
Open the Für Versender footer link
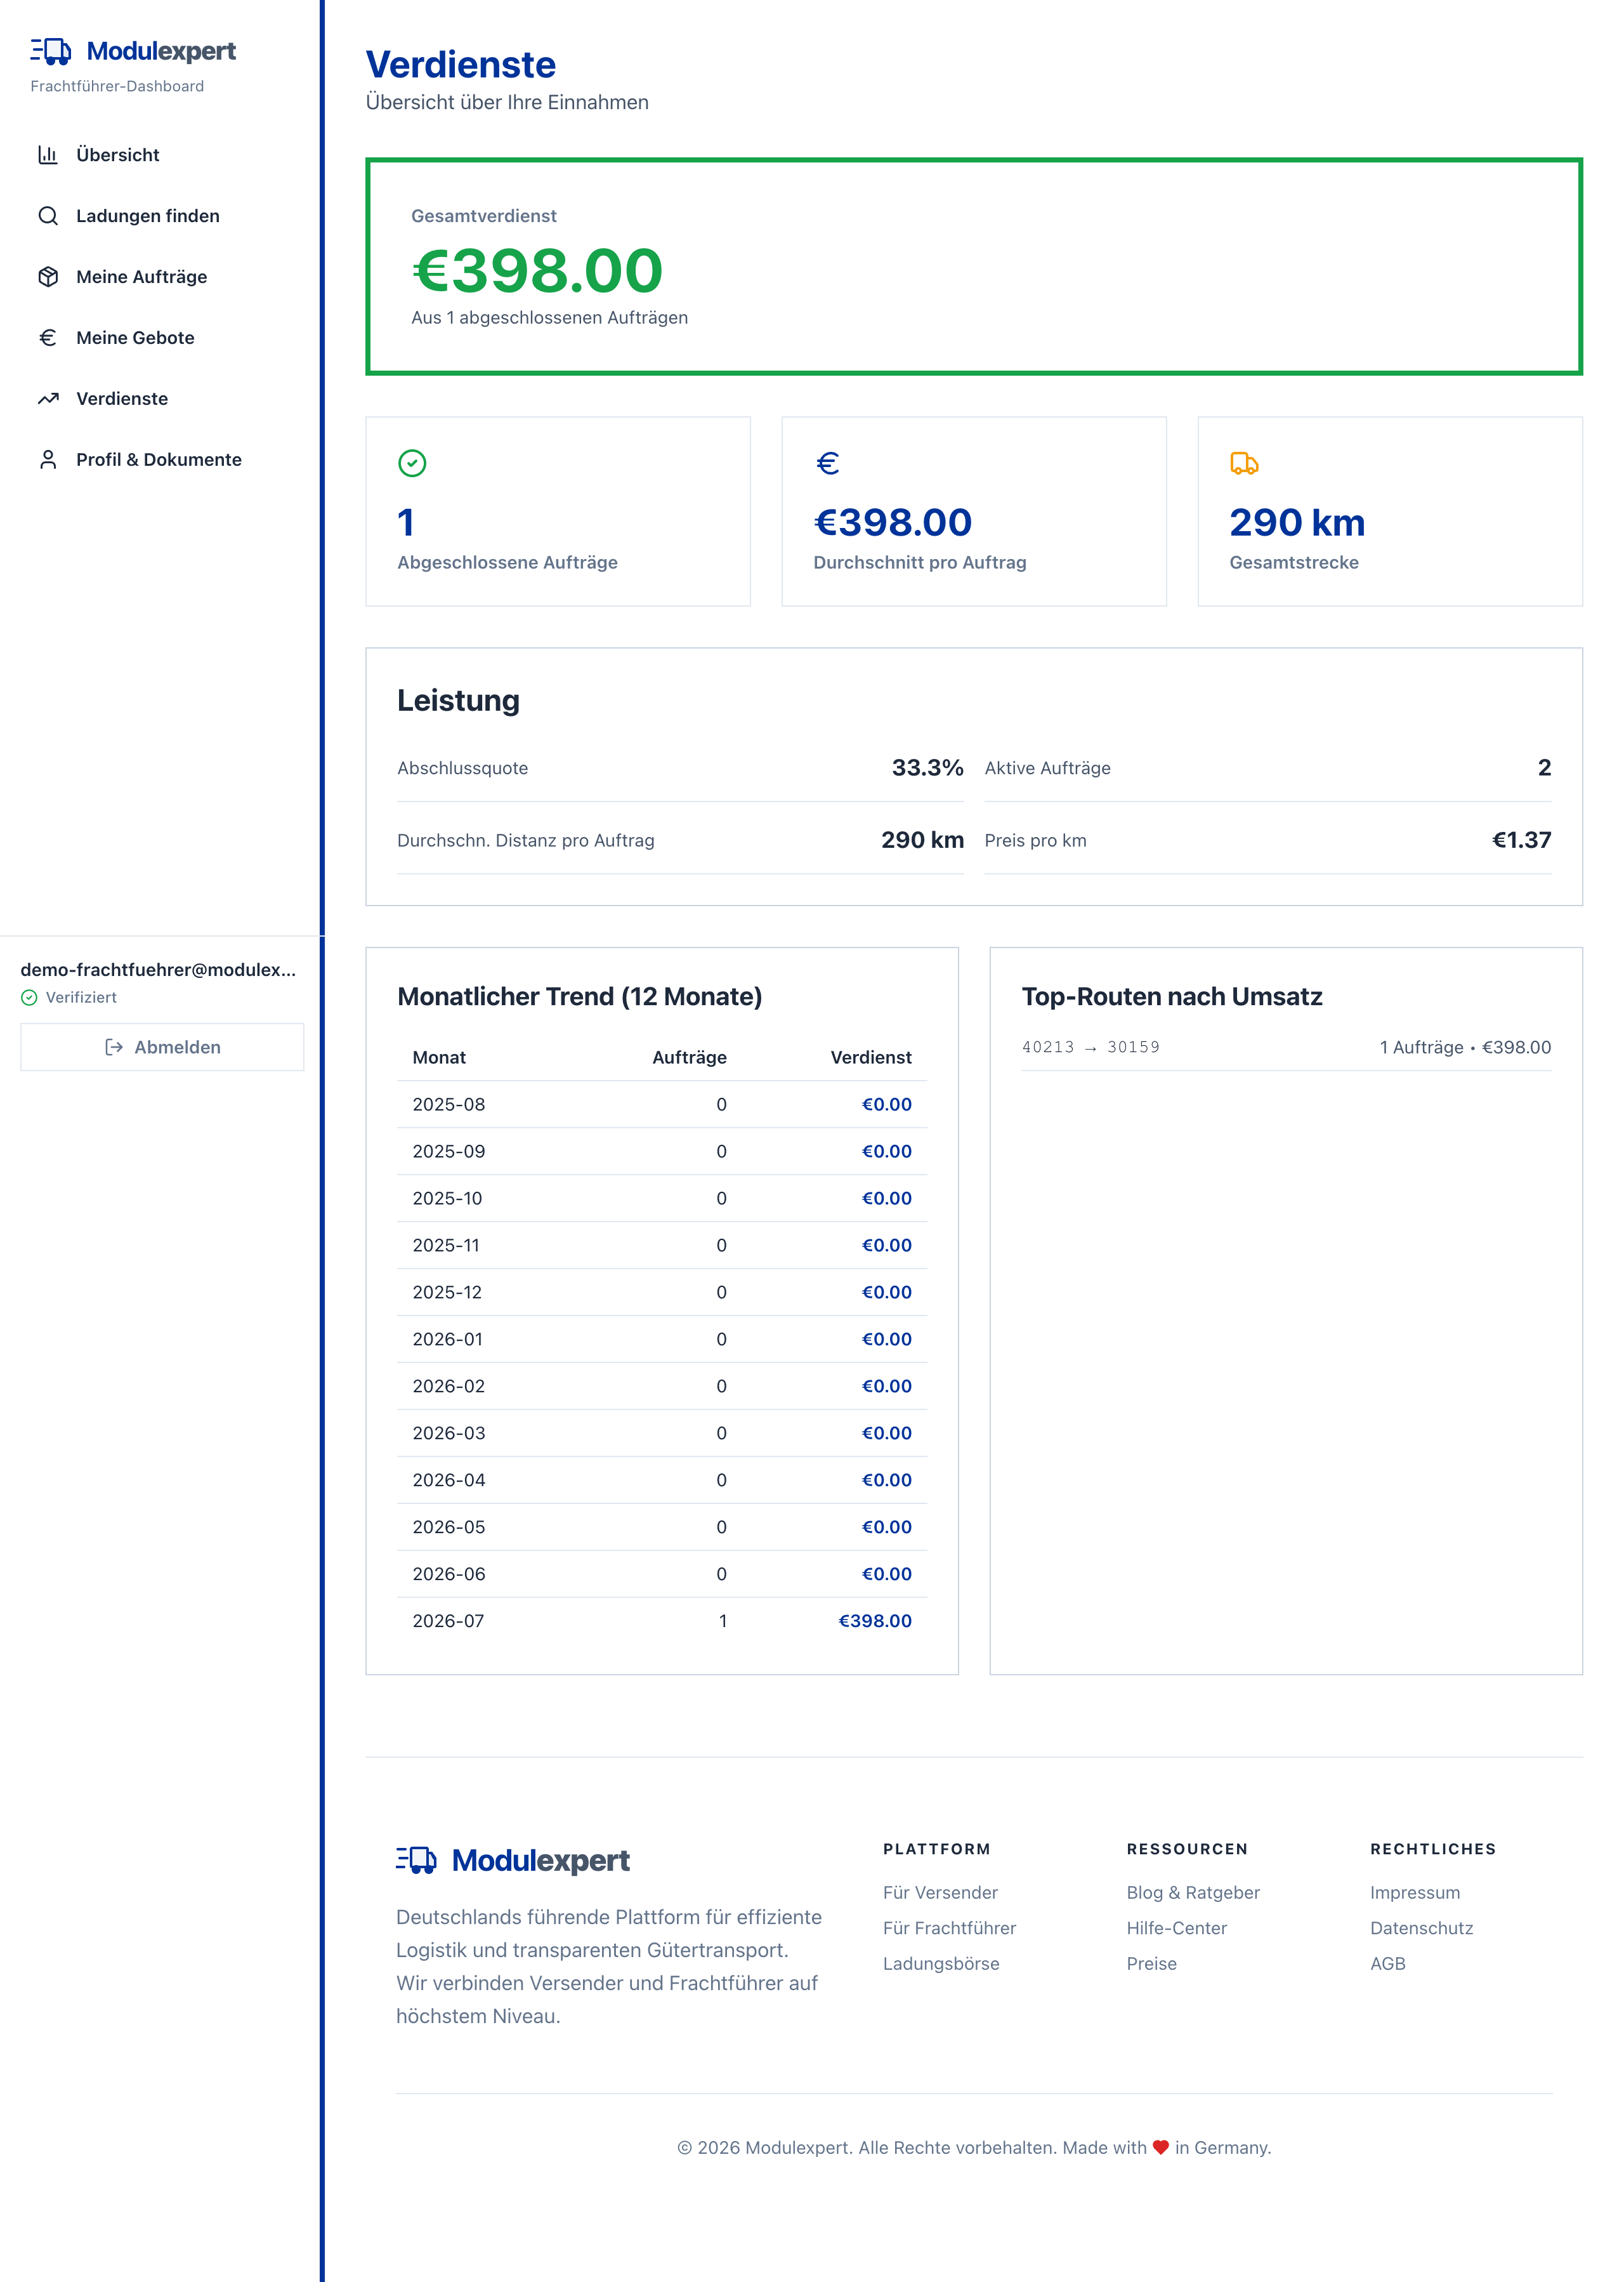tap(940, 1893)
